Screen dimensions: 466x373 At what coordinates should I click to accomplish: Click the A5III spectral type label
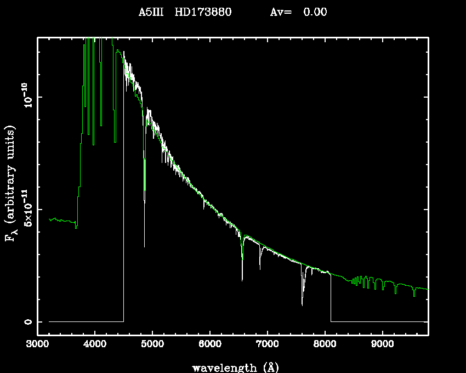click(151, 12)
